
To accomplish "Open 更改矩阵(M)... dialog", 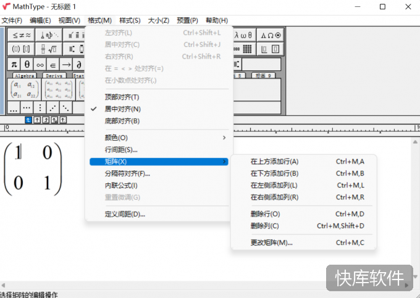I will point(304,242).
